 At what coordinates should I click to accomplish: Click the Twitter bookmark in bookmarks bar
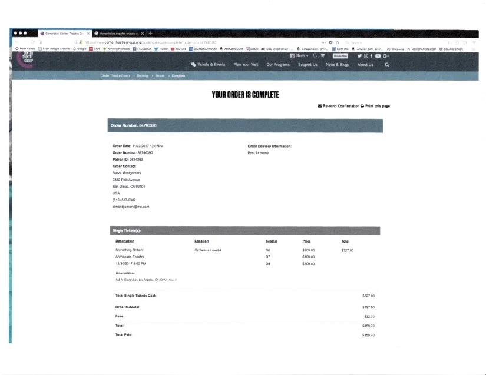click(161, 49)
